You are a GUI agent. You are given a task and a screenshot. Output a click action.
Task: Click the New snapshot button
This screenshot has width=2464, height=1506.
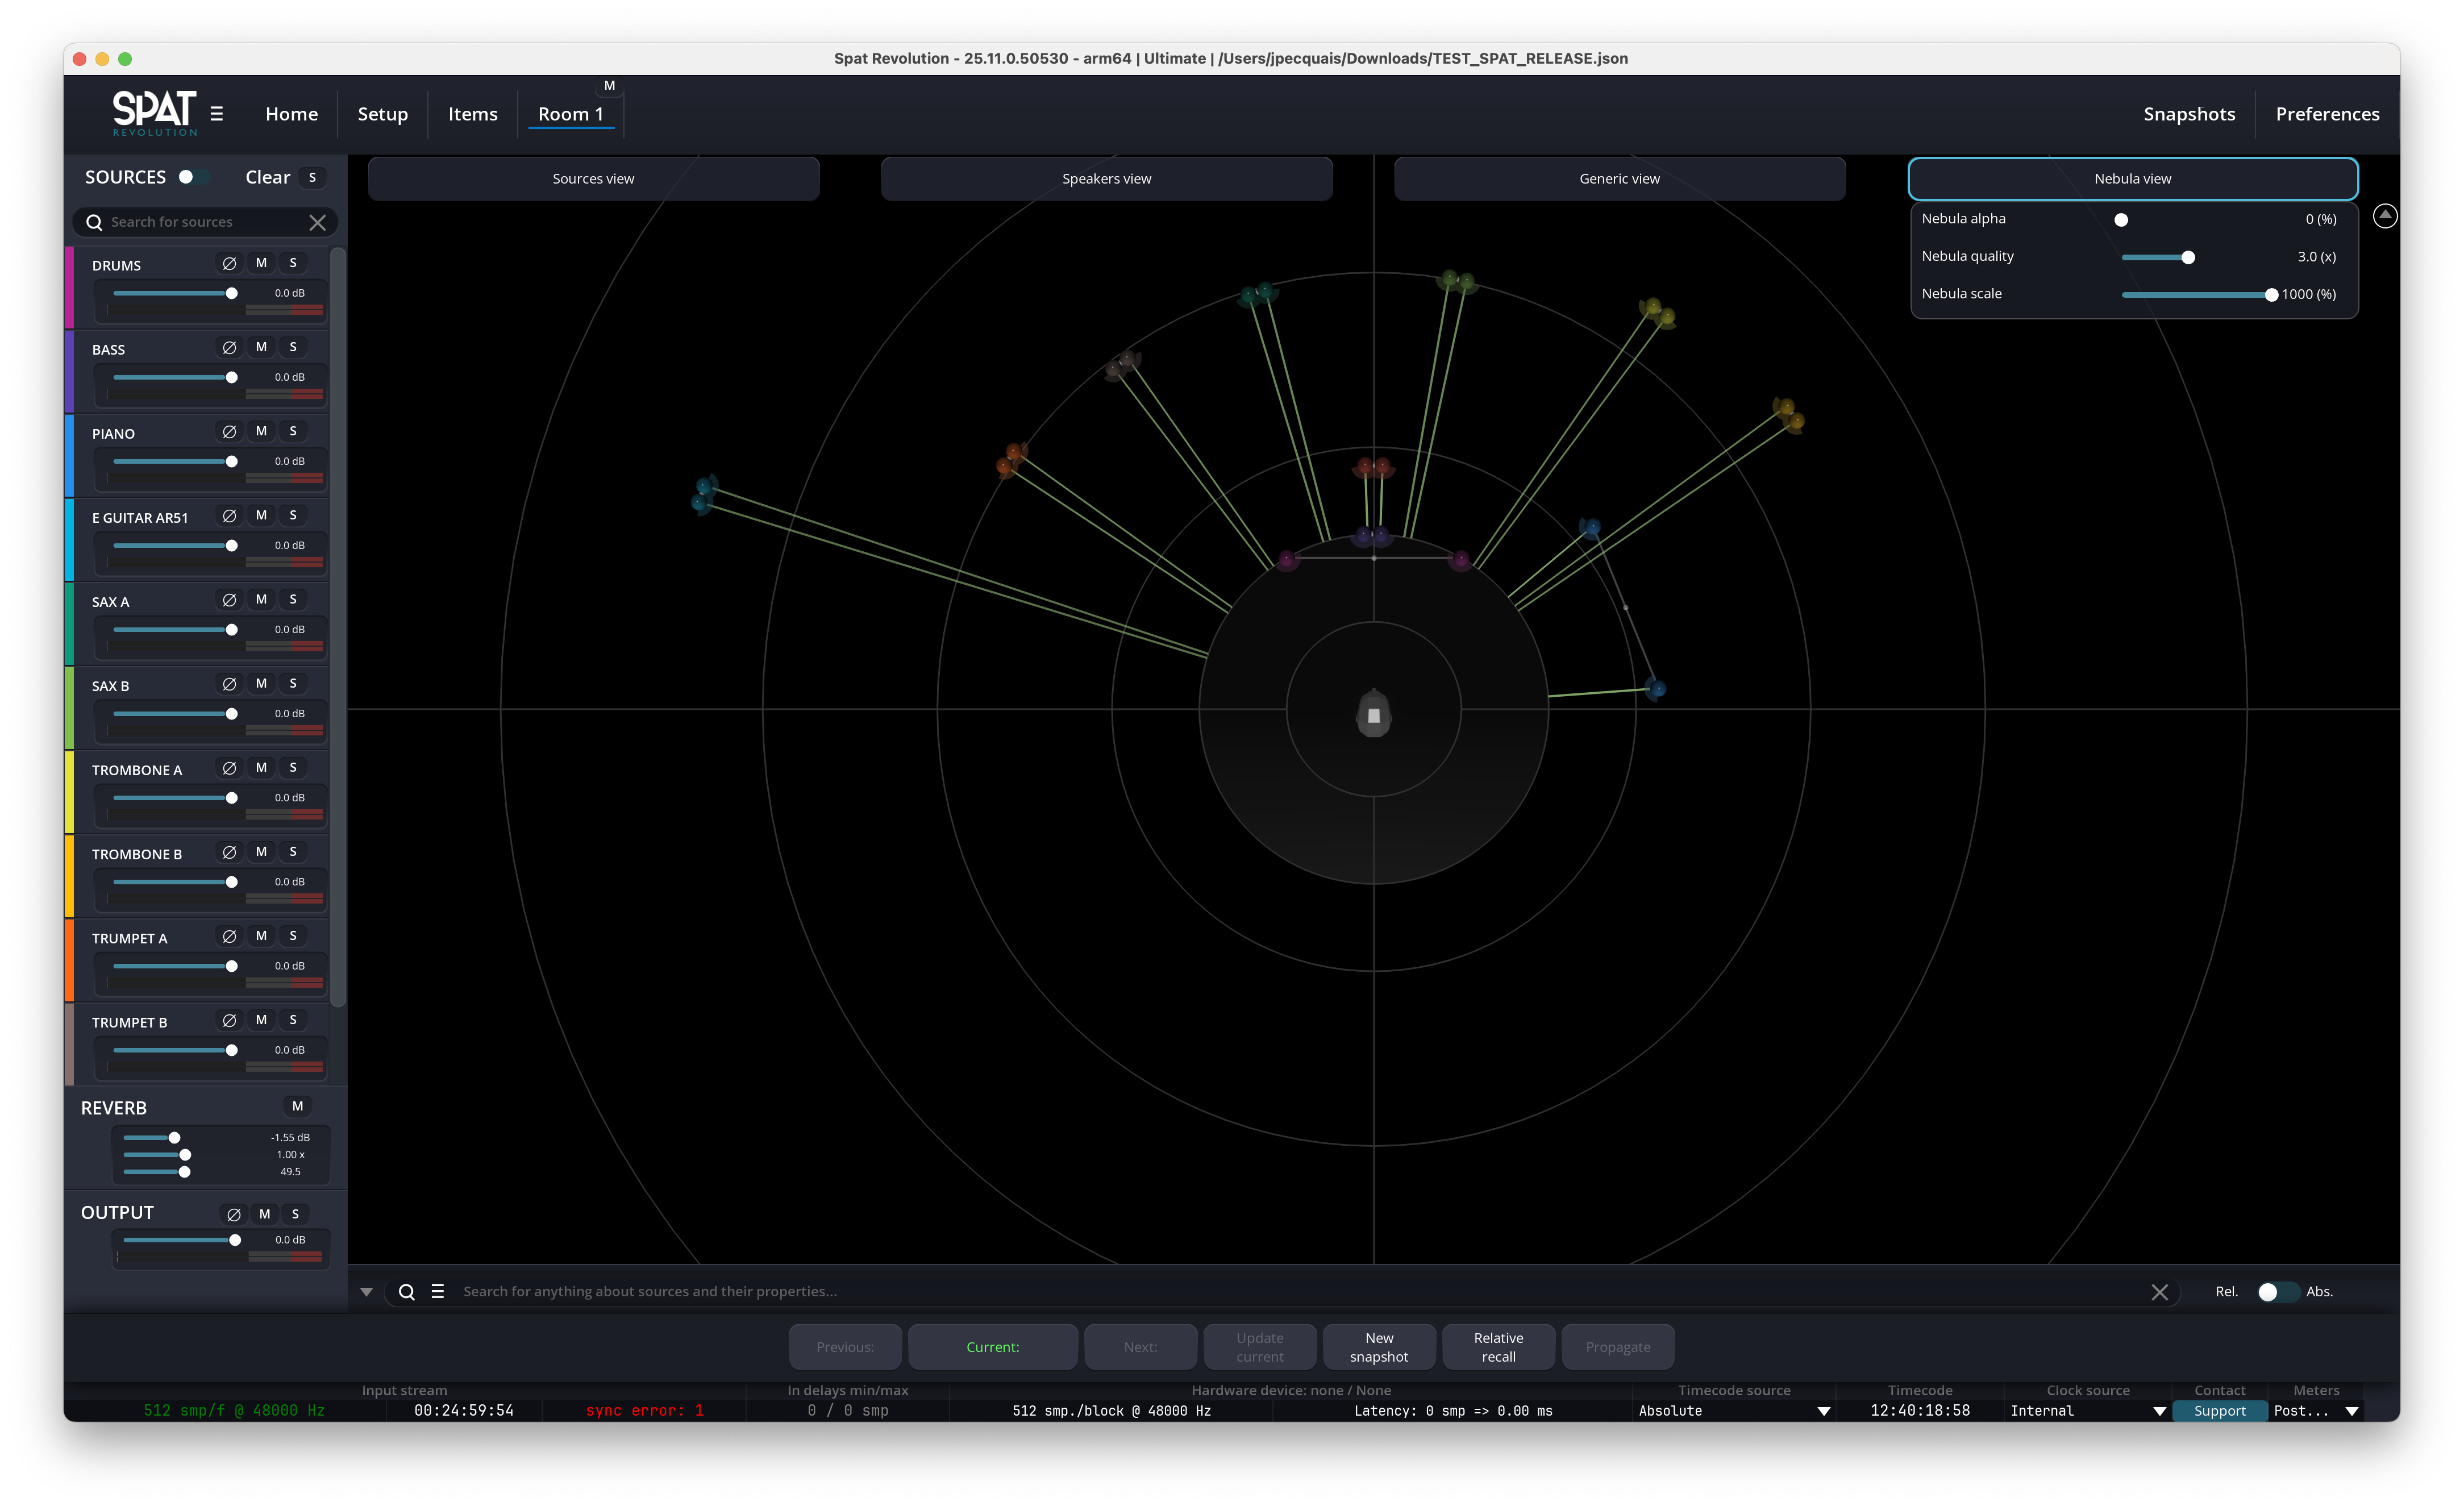[x=1378, y=1346]
